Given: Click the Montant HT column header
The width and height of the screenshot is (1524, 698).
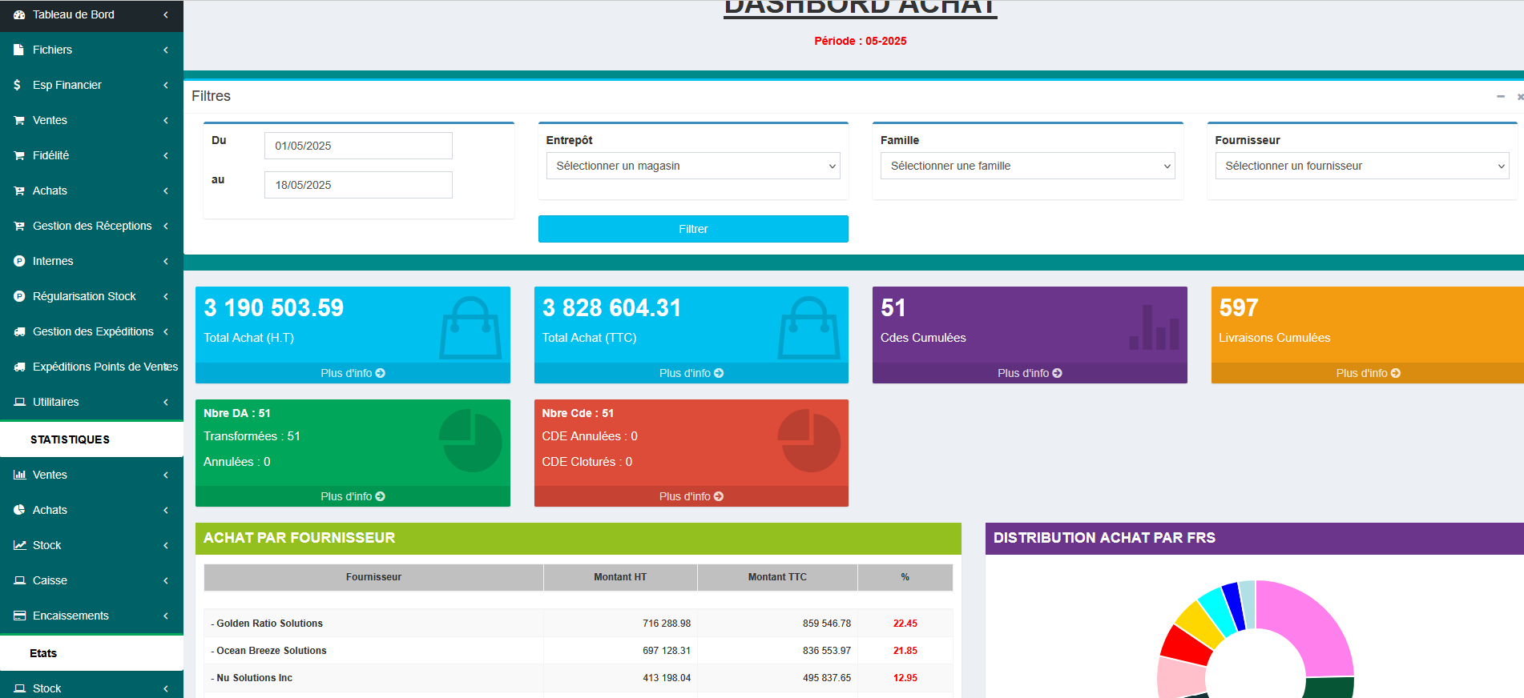Looking at the screenshot, I should tap(619, 577).
